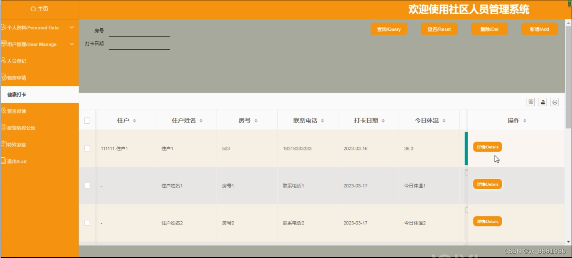The image size is (572, 258).
Task: Click the print icon above table
Action: [555, 102]
